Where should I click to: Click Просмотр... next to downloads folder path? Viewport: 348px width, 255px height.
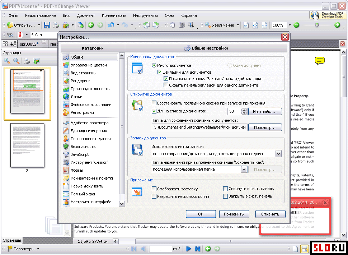click(265, 128)
